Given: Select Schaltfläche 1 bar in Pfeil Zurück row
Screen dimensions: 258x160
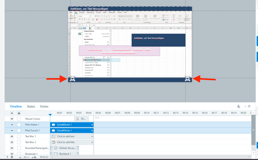Looking at the screenshot, I should pos(72,131).
